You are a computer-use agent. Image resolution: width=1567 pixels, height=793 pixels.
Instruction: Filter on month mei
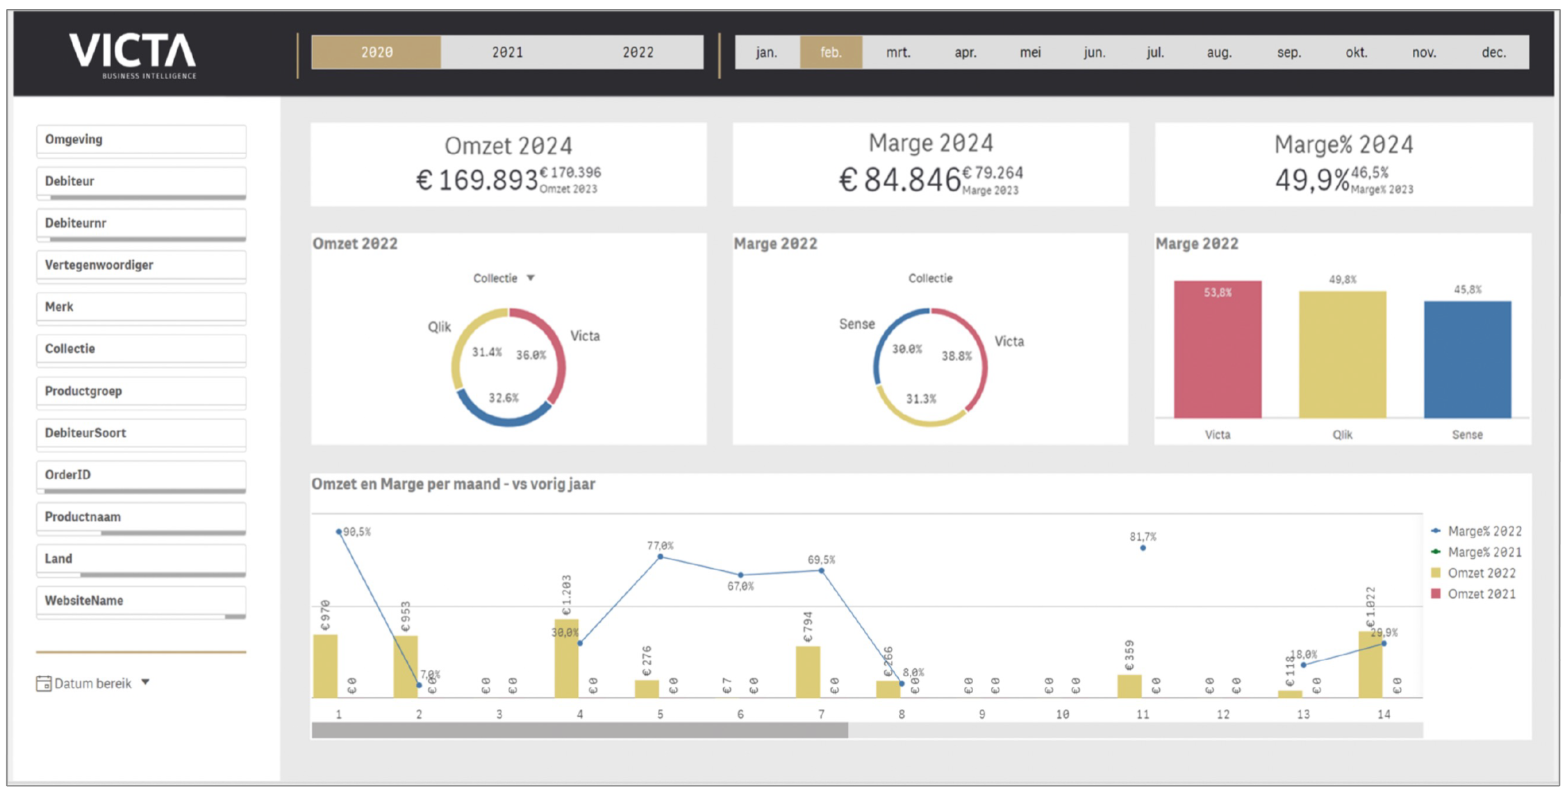click(1030, 52)
